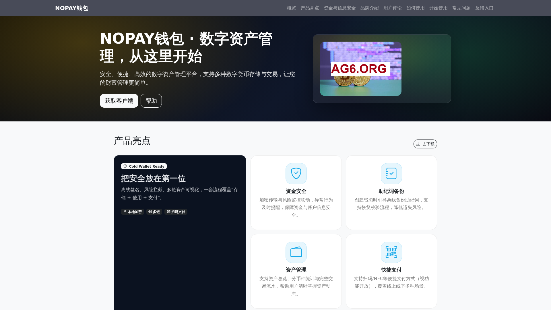Click the 扫码支付 tag
551x310 pixels.
pyautogui.click(x=176, y=212)
